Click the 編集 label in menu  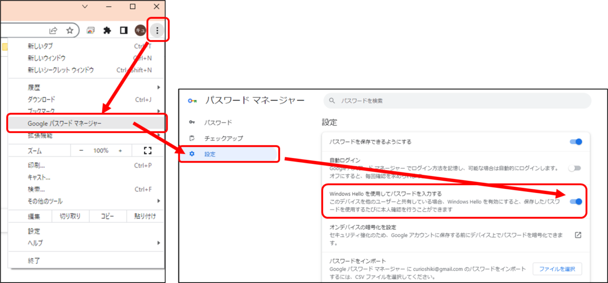pyautogui.click(x=33, y=216)
